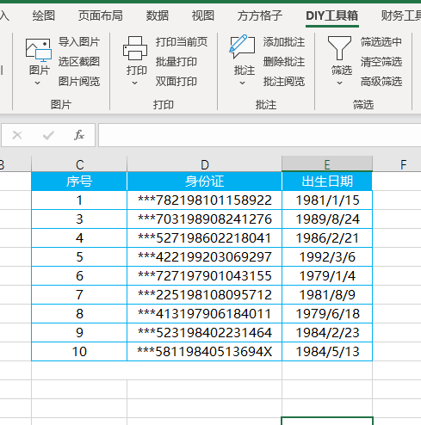Click 打印当前页 button
This screenshot has height=425, width=421.
182,42
